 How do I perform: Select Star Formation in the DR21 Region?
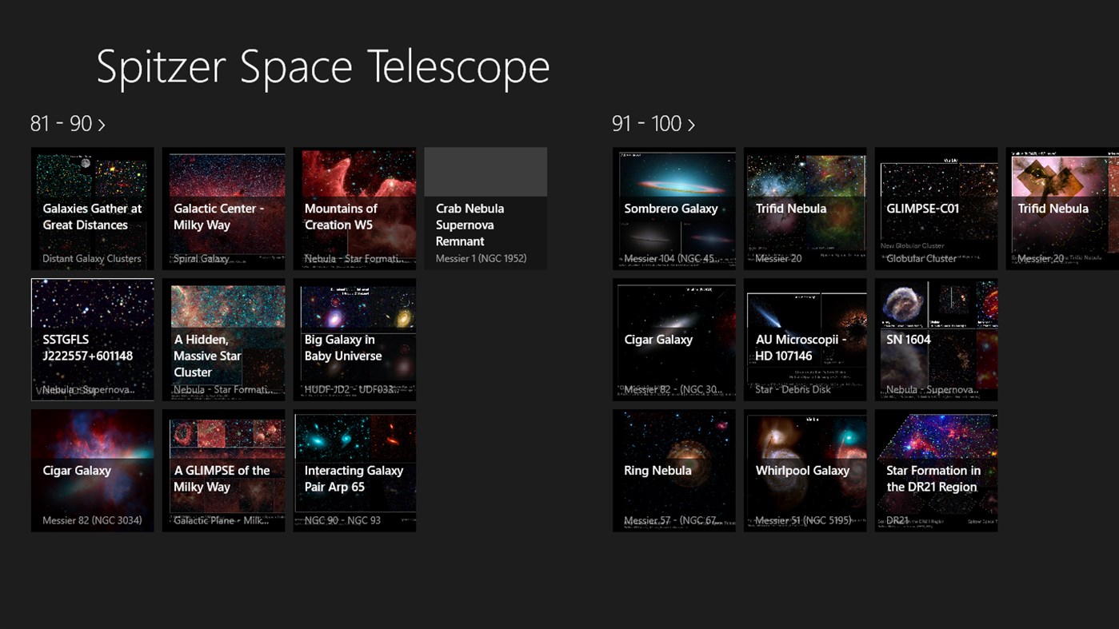tap(936, 470)
